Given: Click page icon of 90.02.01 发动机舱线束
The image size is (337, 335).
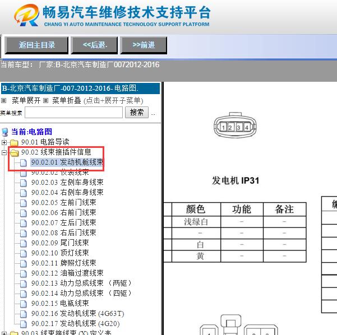Looking at the screenshot, I should point(24,163).
